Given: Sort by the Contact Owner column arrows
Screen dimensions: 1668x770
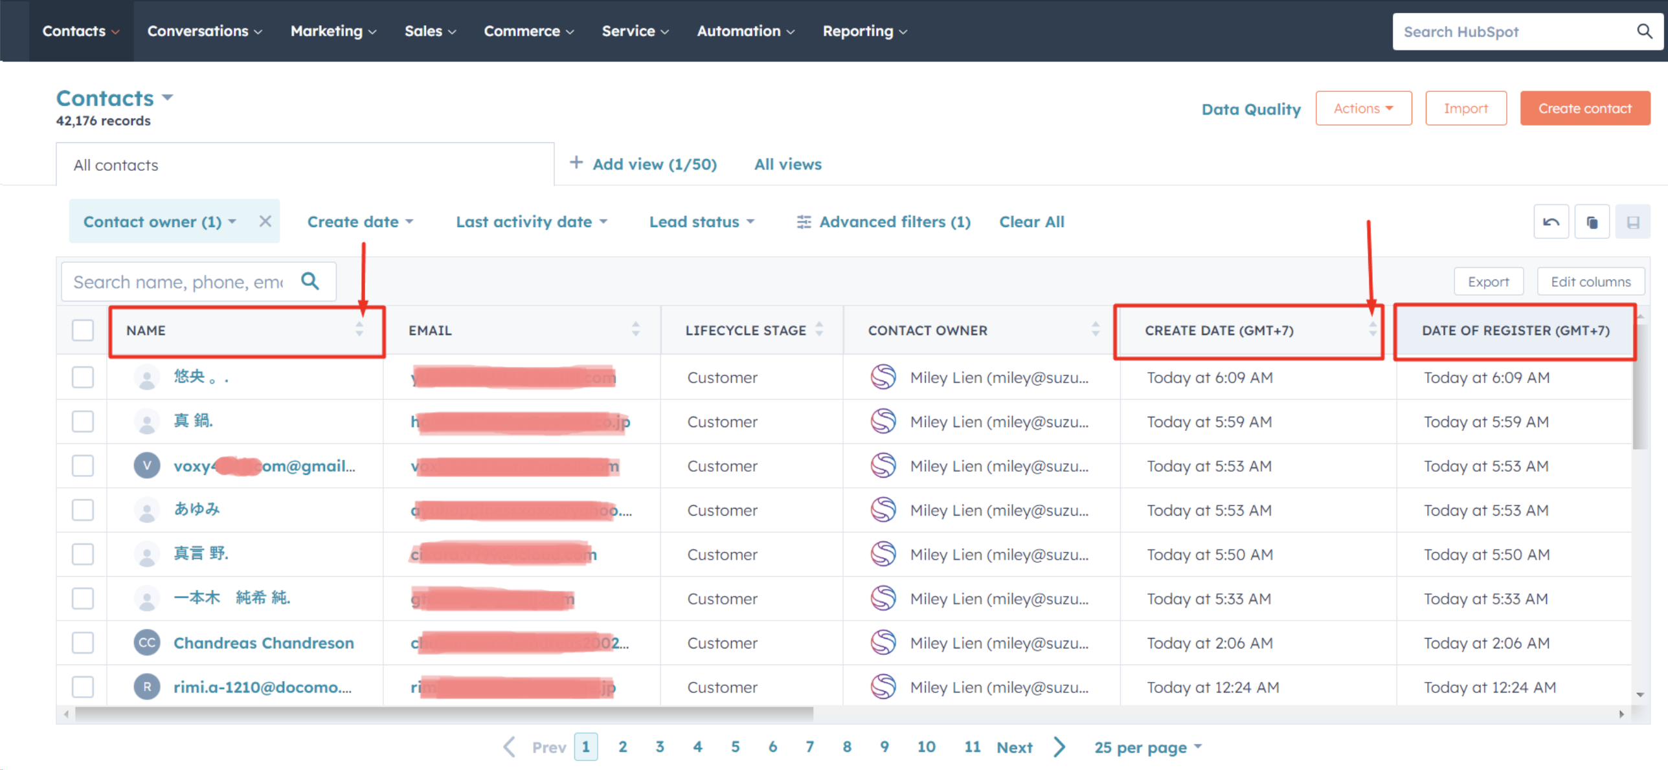Looking at the screenshot, I should click(1096, 329).
